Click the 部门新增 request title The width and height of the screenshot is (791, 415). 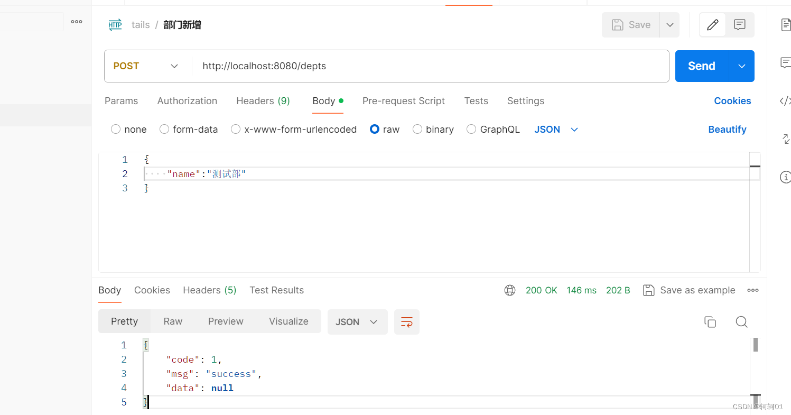click(x=182, y=25)
